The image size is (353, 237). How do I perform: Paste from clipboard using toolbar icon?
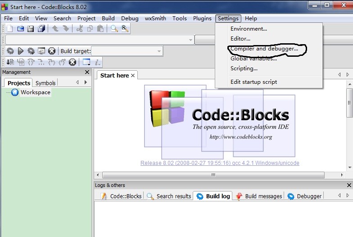(100, 29)
